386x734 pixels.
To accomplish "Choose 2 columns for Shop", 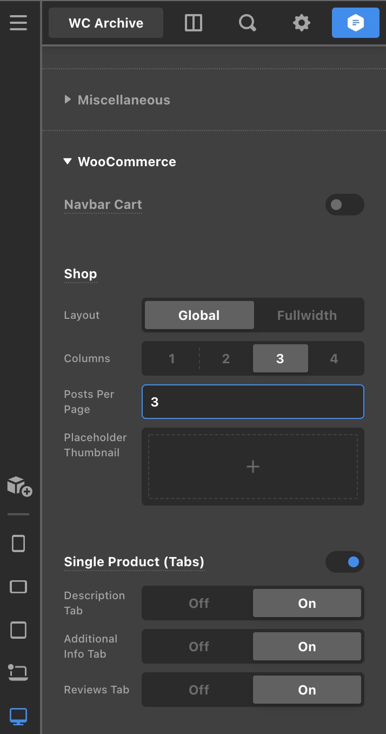I will coord(226,358).
